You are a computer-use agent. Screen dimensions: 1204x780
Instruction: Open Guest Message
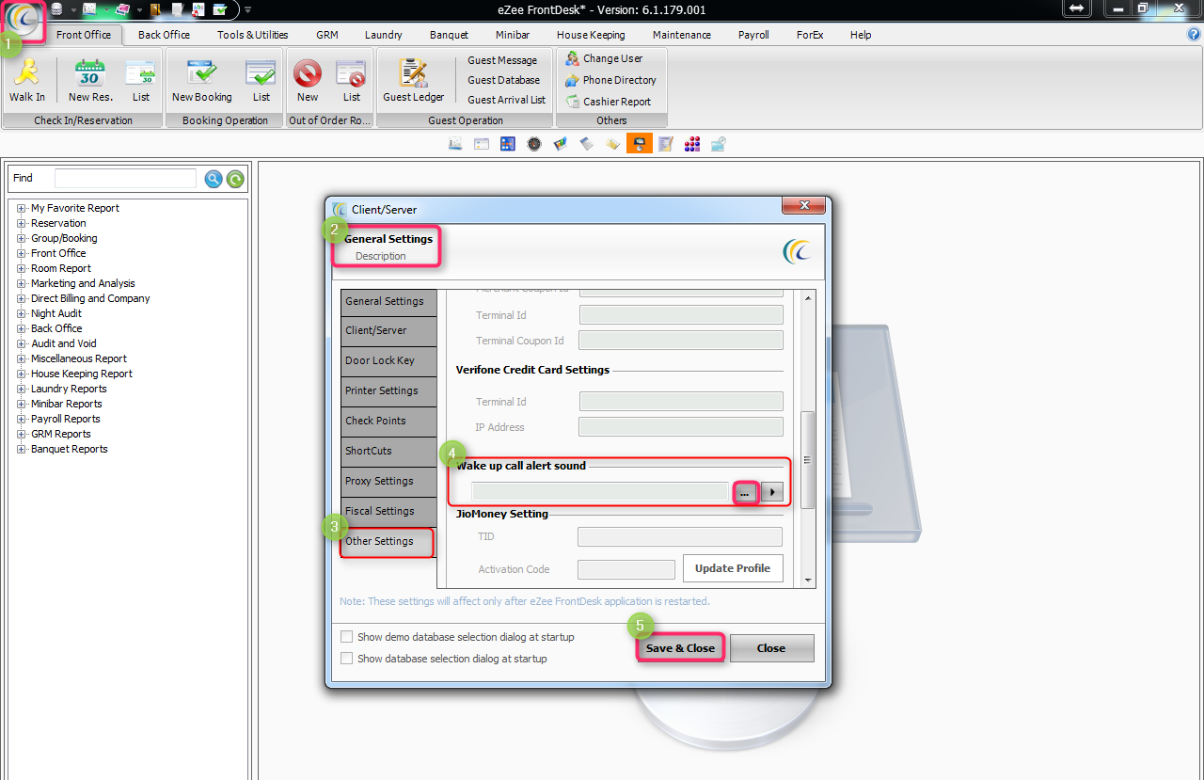[502, 60]
